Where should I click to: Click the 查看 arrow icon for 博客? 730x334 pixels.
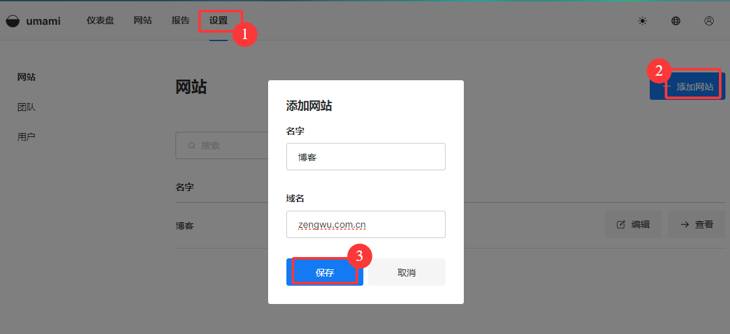685,224
